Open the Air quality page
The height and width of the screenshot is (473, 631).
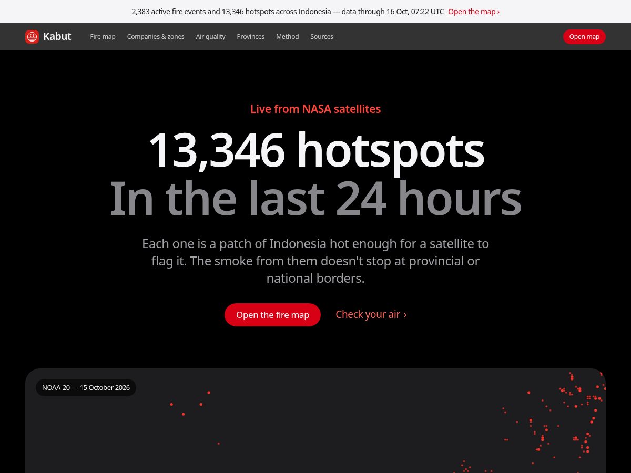[x=210, y=37]
